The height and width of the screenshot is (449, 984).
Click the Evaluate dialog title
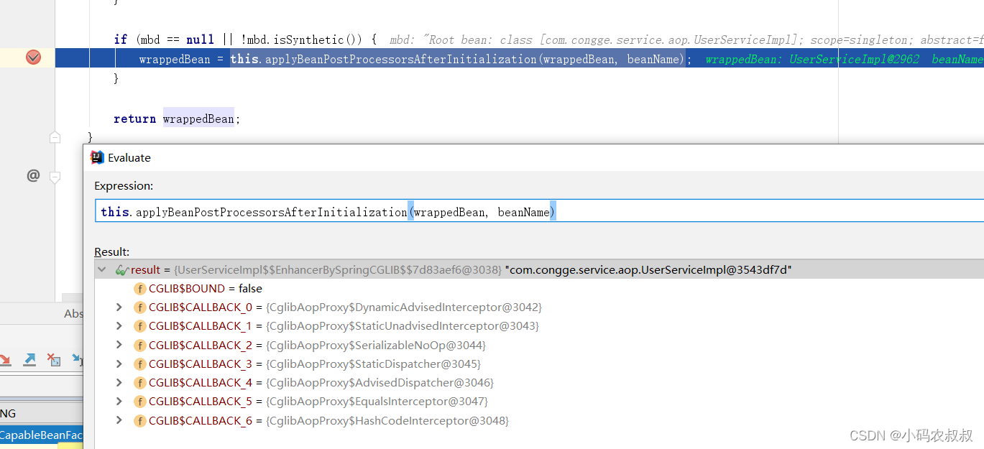point(129,157)
